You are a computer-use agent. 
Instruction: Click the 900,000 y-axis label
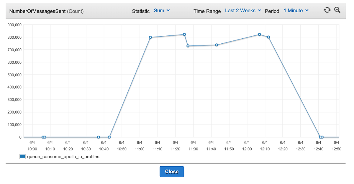(x=14, y=25)
